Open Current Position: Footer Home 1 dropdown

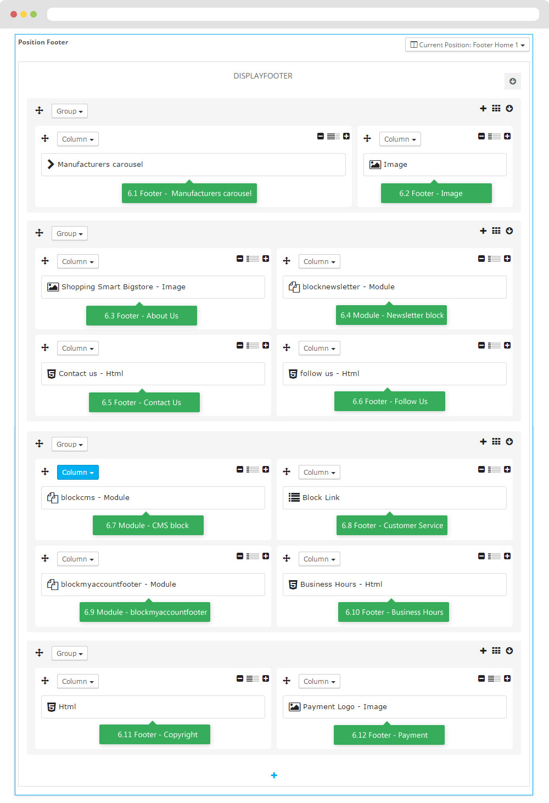point(467,45)
